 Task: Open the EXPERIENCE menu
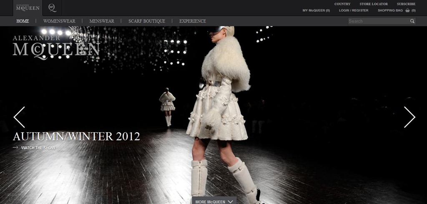pyautogui.click(x=193, y=21)
